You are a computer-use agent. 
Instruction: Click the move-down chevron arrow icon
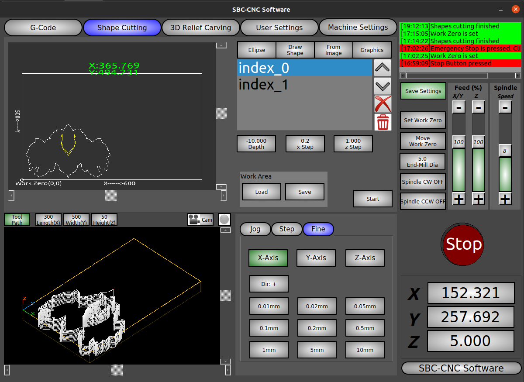pyautogui.click(x=383, y=86)
